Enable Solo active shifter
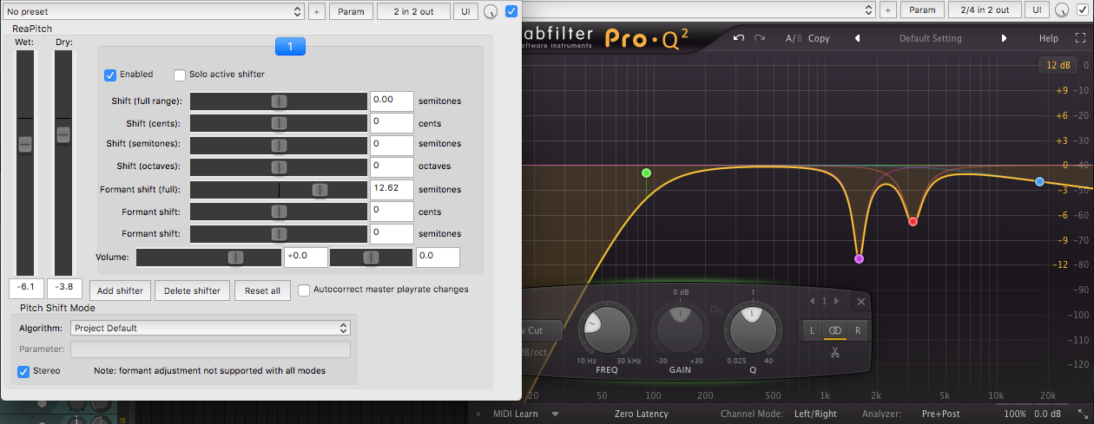 click(181, 75)
